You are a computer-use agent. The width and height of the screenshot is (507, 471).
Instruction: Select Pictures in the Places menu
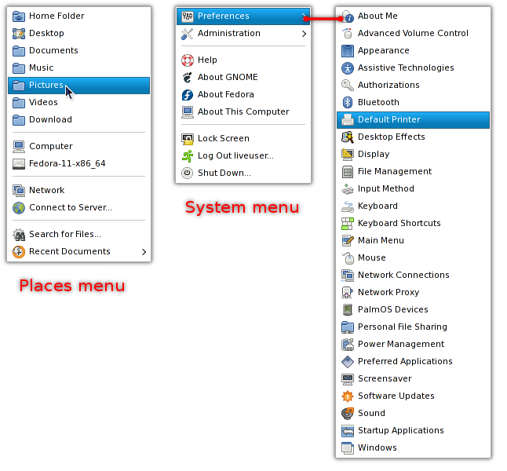point(79,86)
